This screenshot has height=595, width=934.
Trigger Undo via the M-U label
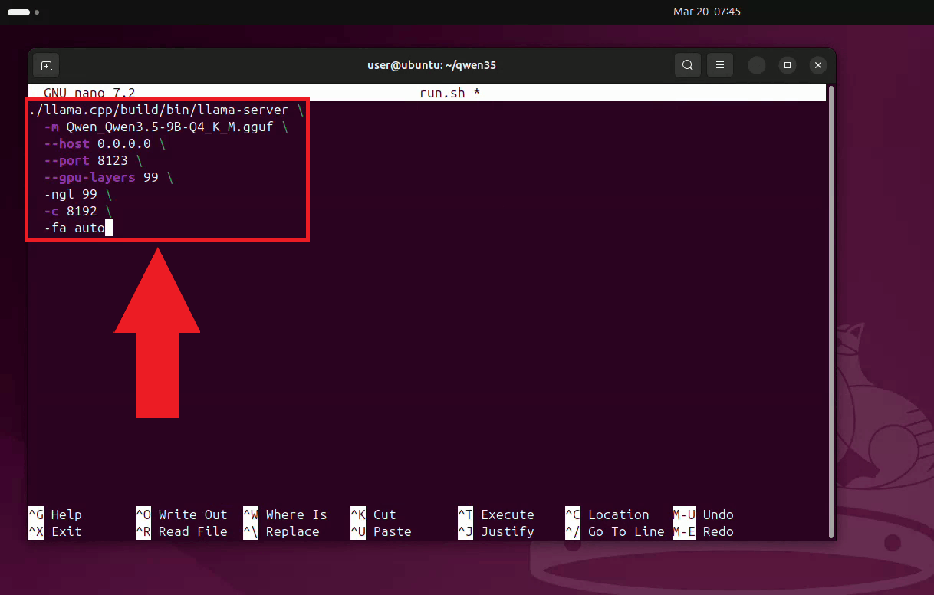[705, 514]
